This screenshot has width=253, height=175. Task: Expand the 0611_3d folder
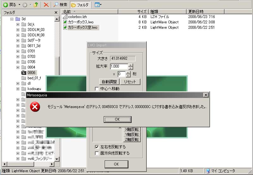(x=18, y=46)
